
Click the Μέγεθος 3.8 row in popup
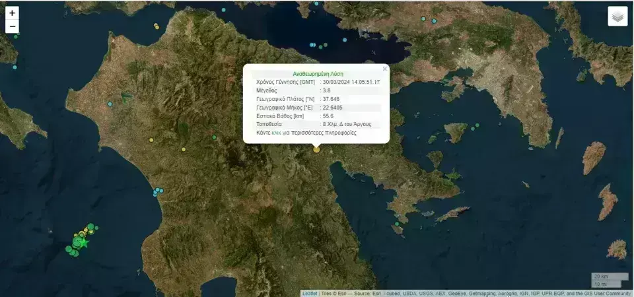[318, 90]
